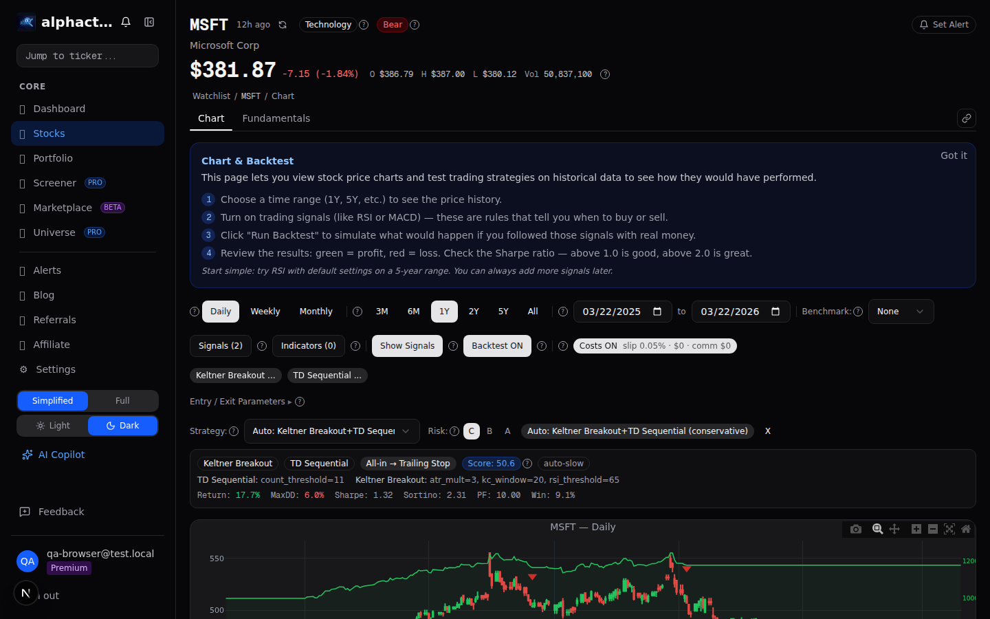Open the Strategy selection dropdown

pos(331,431)
